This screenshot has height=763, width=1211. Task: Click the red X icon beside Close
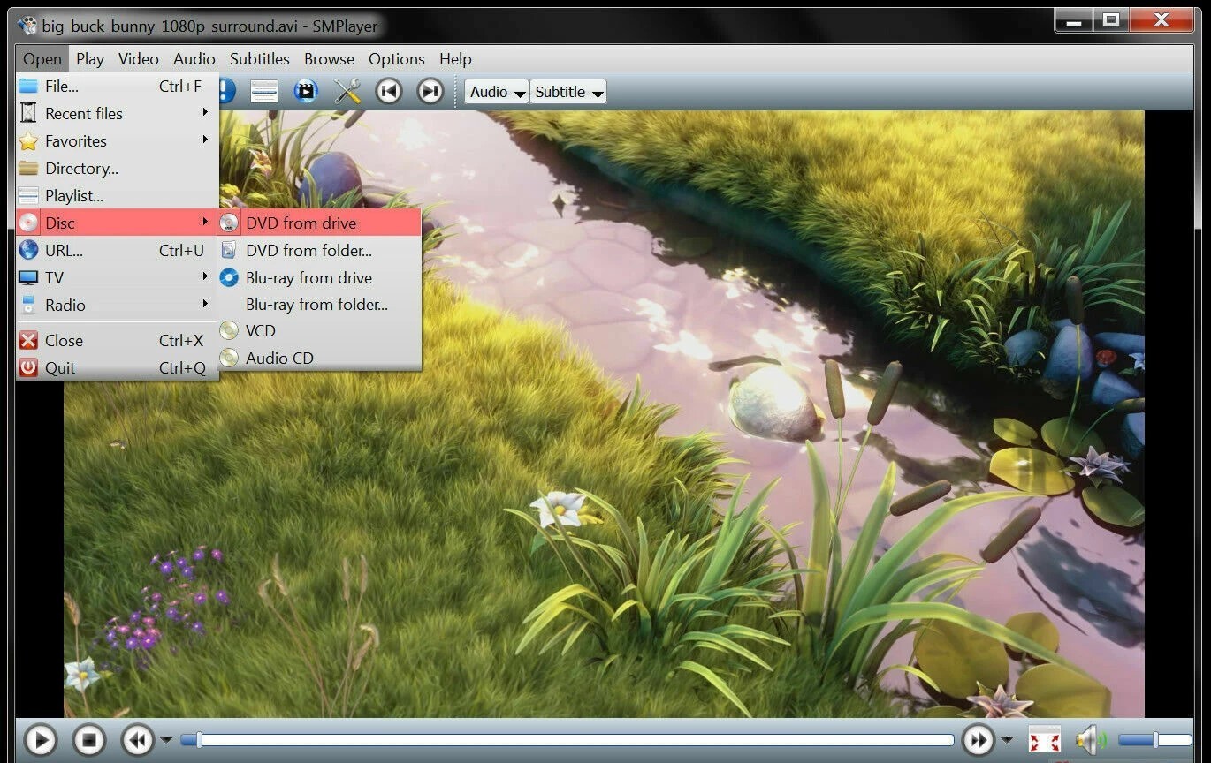tap(29, 340)
